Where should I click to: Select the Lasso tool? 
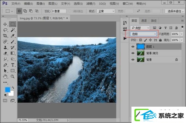coord(5,30)
